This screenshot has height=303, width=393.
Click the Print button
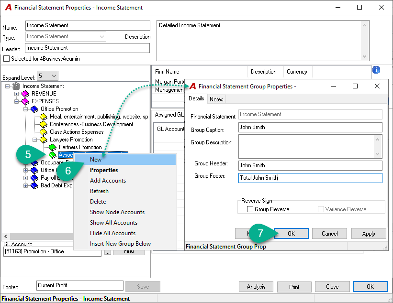click(294, 287)
